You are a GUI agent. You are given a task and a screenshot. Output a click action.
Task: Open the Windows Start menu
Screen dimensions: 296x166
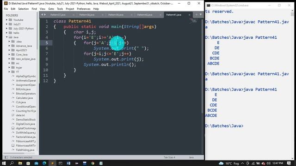pyautogui.click(x=4, y=163)
